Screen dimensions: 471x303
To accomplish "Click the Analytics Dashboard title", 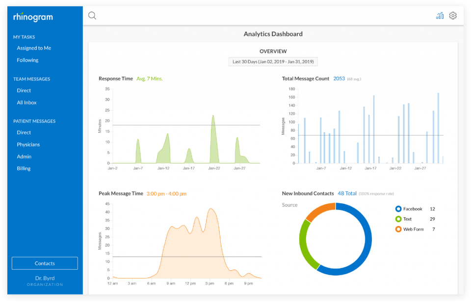I will pos(273,34).
